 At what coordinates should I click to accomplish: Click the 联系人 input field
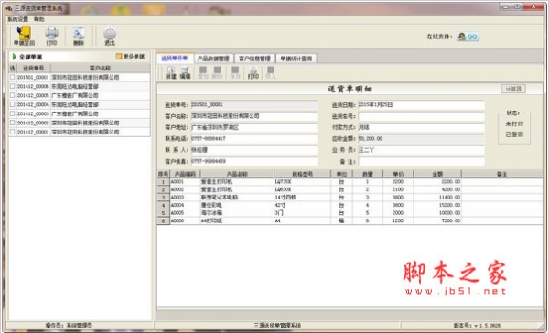click(253, 150)
